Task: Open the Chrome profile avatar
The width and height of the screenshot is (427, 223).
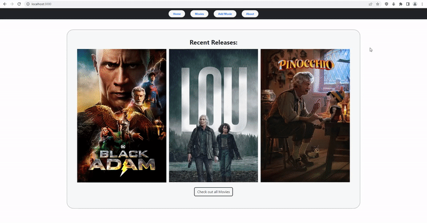Action: click(415, 4)
